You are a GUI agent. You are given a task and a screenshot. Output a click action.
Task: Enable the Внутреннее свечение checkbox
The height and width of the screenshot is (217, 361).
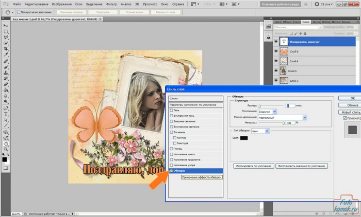coord(171,127)
